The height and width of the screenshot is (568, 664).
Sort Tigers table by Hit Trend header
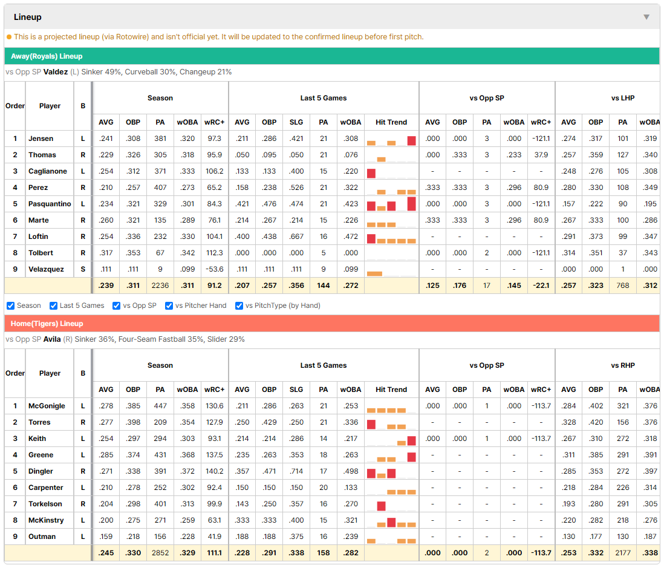click(x=391, y=390)
